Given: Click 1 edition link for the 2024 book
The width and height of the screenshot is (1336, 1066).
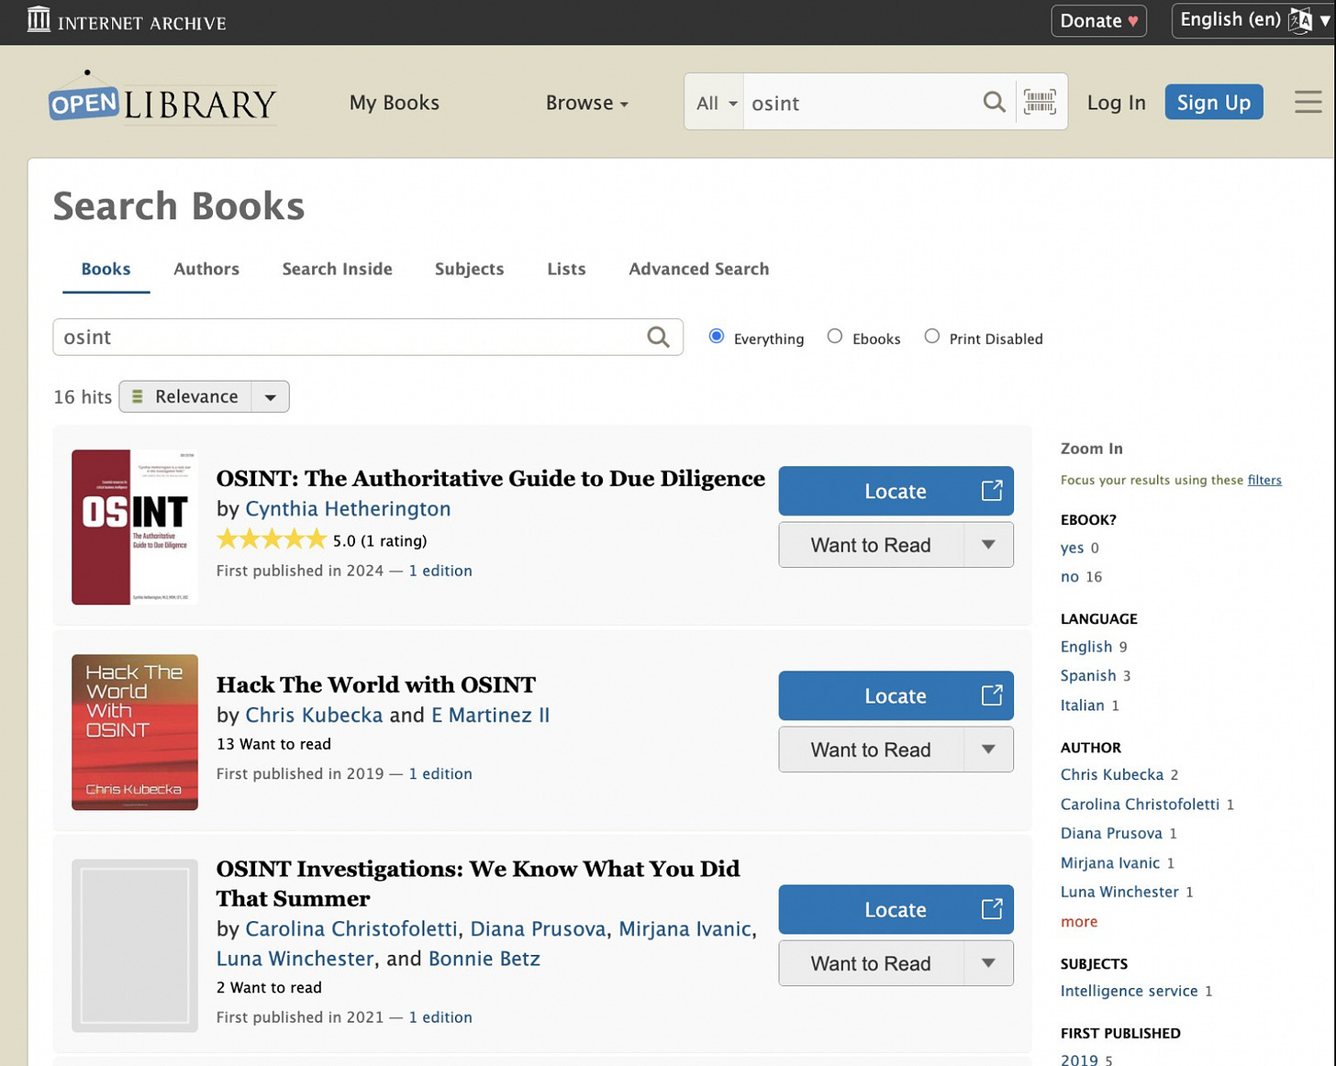Looking at the screenshot, I should 440,570.
